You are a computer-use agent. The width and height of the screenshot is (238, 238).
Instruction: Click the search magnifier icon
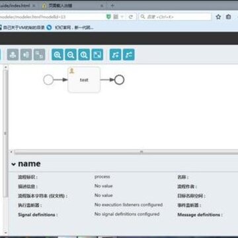(143, 17)
